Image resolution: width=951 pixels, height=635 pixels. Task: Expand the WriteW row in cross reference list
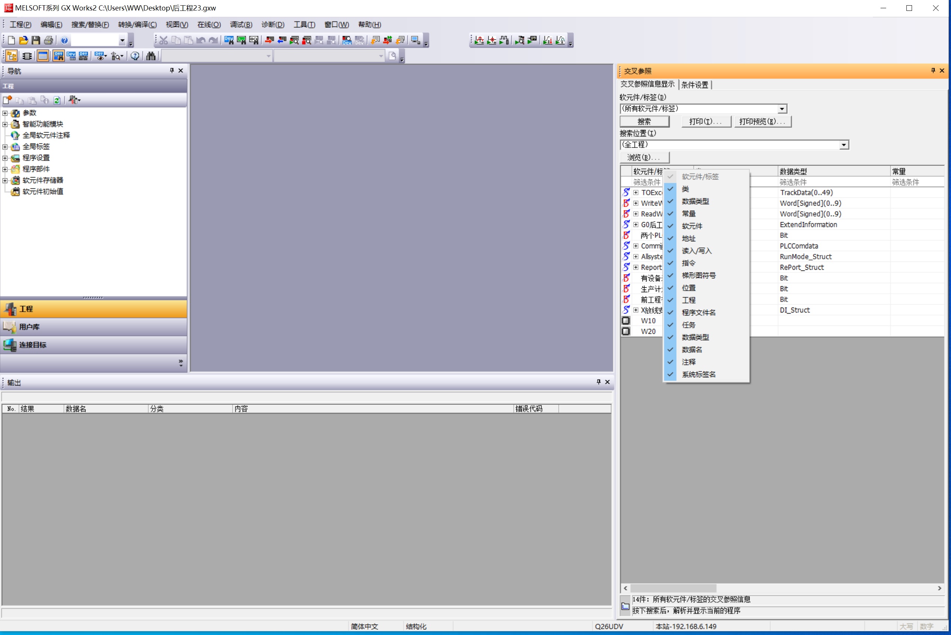(636, 203)
